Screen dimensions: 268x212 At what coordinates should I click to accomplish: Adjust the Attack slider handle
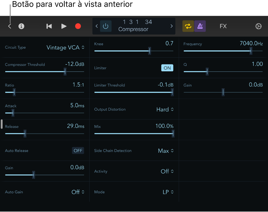tap(12, 113)
